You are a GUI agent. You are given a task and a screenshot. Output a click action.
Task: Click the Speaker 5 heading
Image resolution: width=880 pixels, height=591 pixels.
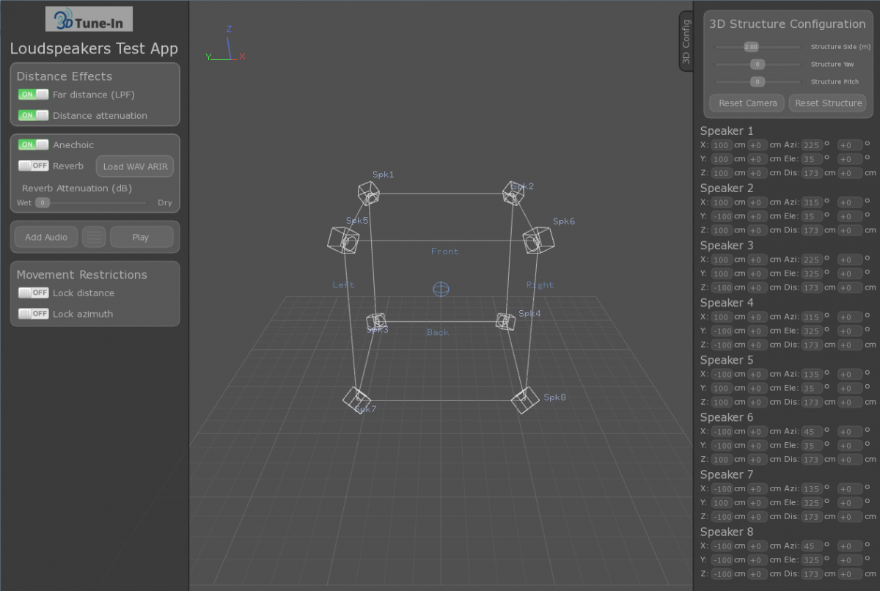click(x=727, y=359)
